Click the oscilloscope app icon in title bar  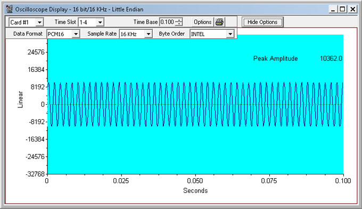10,9
